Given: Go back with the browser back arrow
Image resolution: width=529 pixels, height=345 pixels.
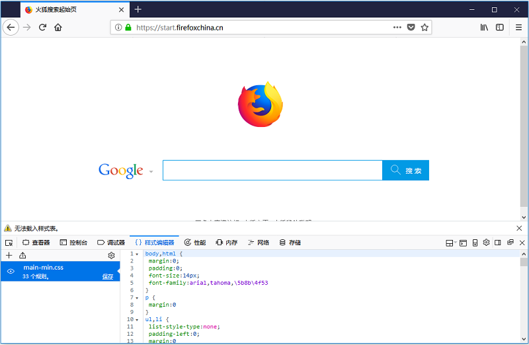Looking at the screenshot, I should (11, 27).
